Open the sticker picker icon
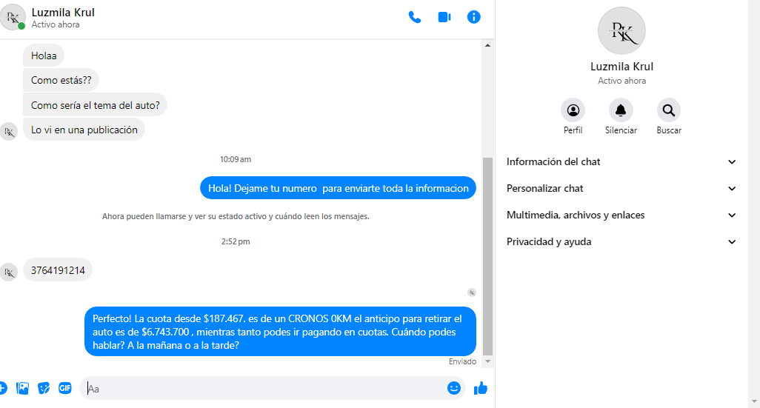The width and height of the screenshot is (760, 408). click(x=44, y=388)
